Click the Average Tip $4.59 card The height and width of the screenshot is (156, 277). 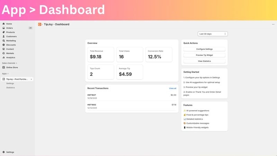click(x=129, y=72)
